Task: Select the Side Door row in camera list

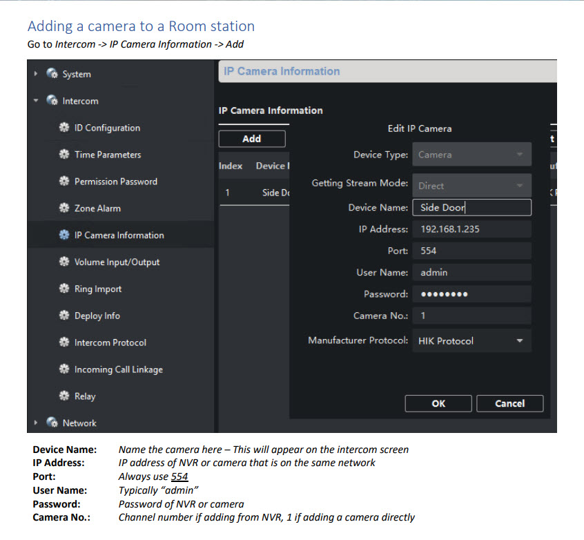Action: pos(254,193)
